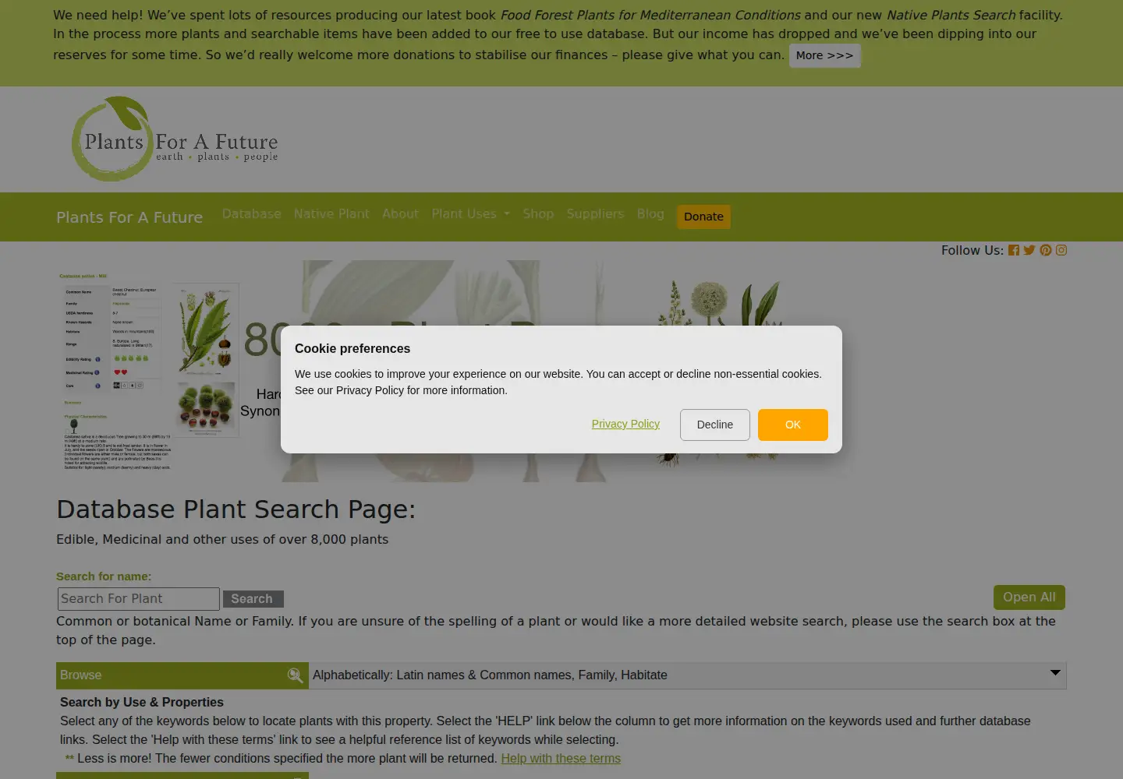Image resolution: width=1123 pixels, height=779 pixels.
Task: Click the Search button
Action: point(253,599)
